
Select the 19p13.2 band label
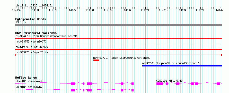(x=21, y=22)
